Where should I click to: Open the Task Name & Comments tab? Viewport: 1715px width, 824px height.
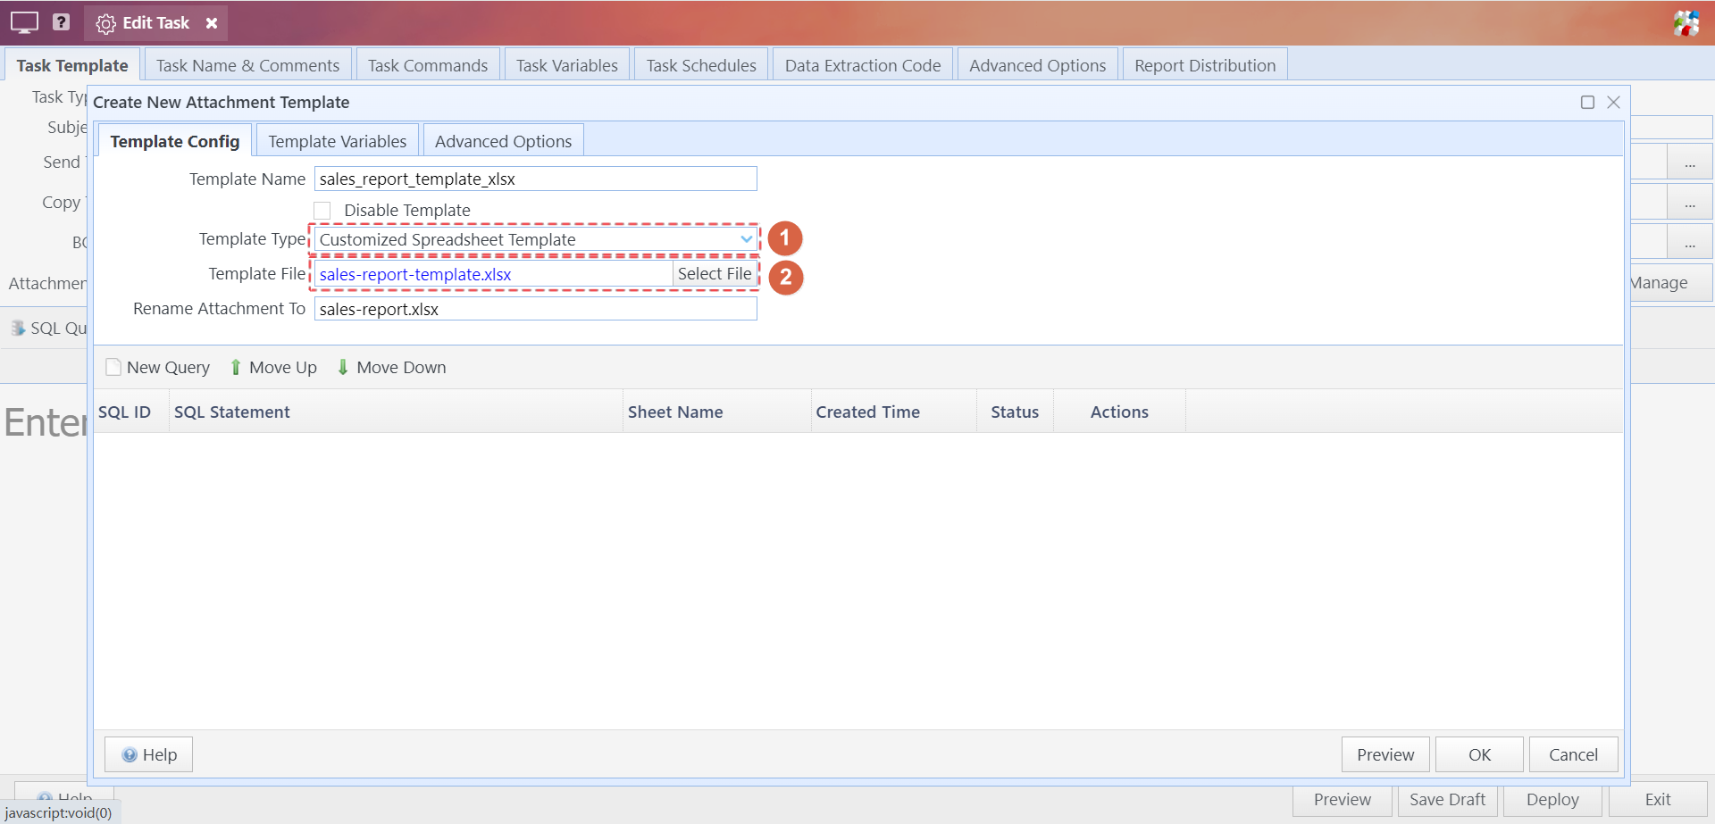click(x=247, y=65)
